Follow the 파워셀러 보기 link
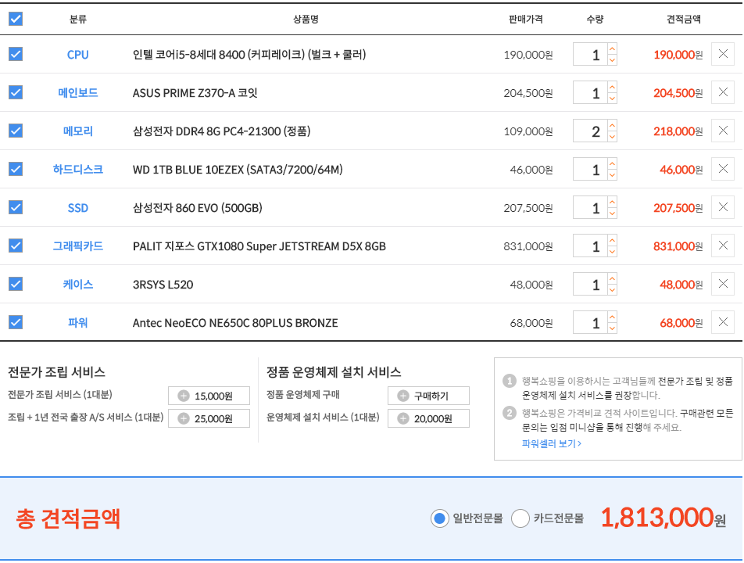This screenshot has width=744, height=563. 552,443
